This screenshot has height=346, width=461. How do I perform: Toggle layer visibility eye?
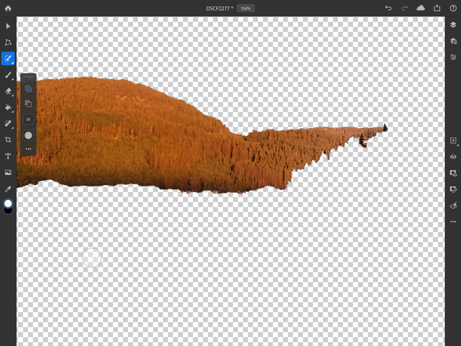point(453,157)
